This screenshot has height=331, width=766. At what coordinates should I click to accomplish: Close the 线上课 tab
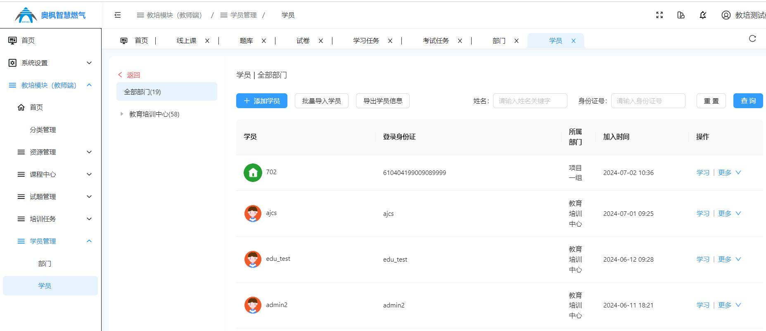point(207,41)
